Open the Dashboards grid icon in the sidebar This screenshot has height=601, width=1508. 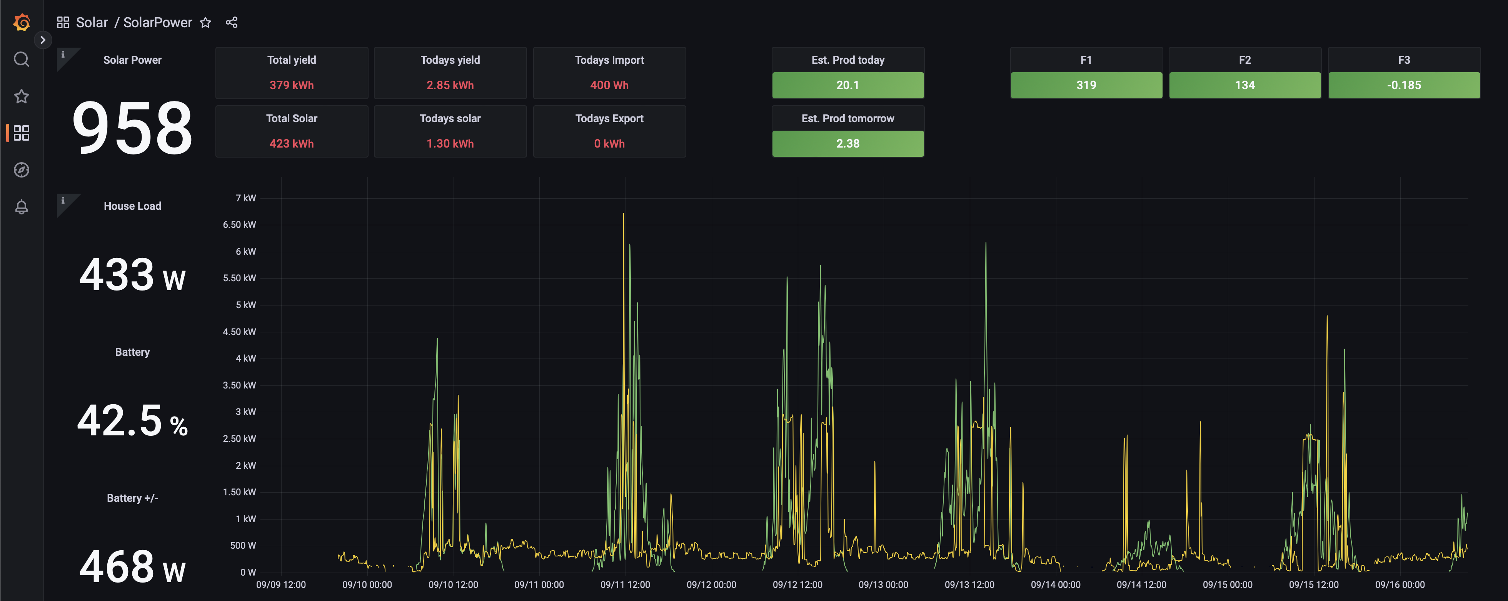click(22, 133)
